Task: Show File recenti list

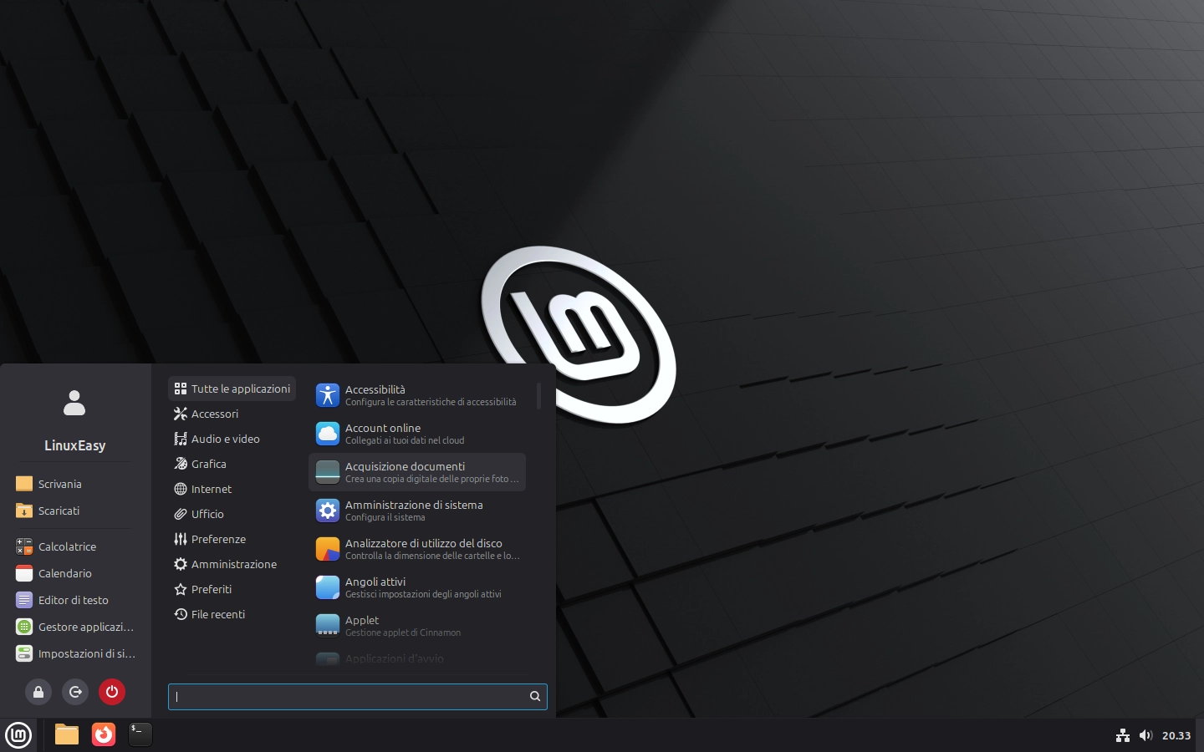Action: point(232,614)
